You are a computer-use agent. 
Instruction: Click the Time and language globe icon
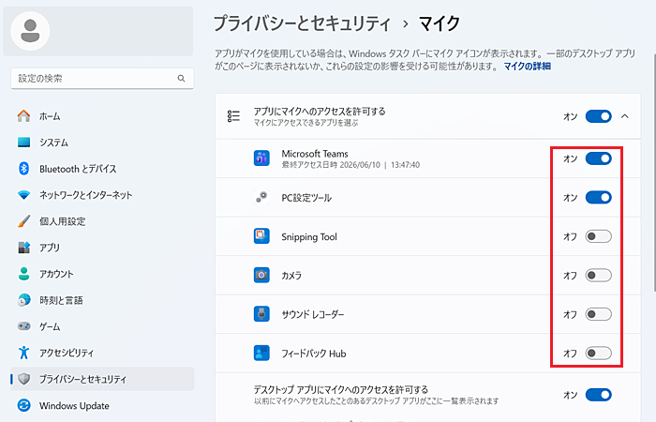coord(23,300)
